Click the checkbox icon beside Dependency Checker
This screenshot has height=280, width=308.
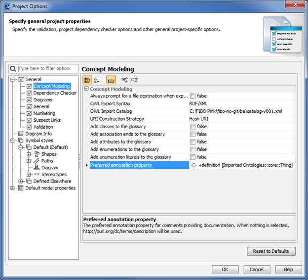pyautogui.click(x=29, y=93)
